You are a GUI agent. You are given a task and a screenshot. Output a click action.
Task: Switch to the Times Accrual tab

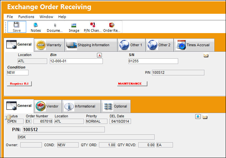point(194,45)
